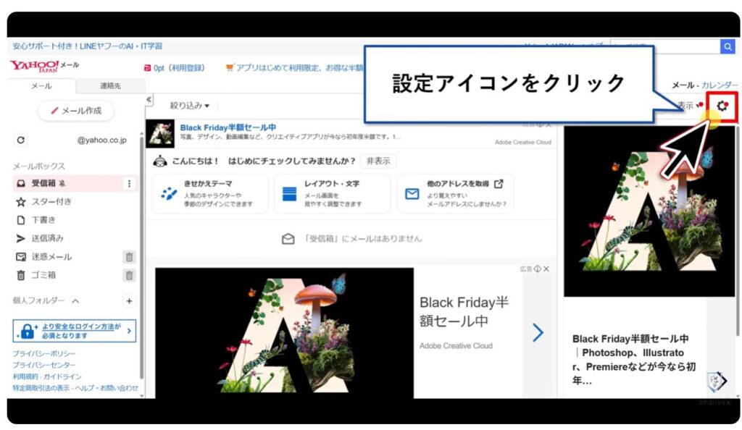Run a search with the magnifier icon
This screenshot has width=742, height=430.
click(728, 46)
